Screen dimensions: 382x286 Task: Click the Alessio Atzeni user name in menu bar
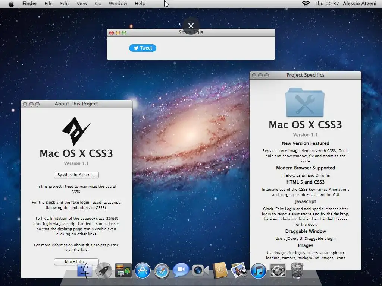[360, 4]
